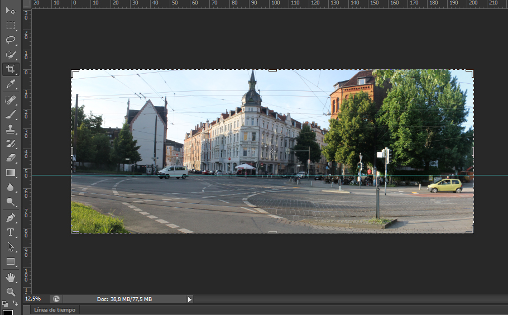This screenshot has width=508, height=315.
Task: Click the bottom-left crop corner handle
Action: [74, 230]
